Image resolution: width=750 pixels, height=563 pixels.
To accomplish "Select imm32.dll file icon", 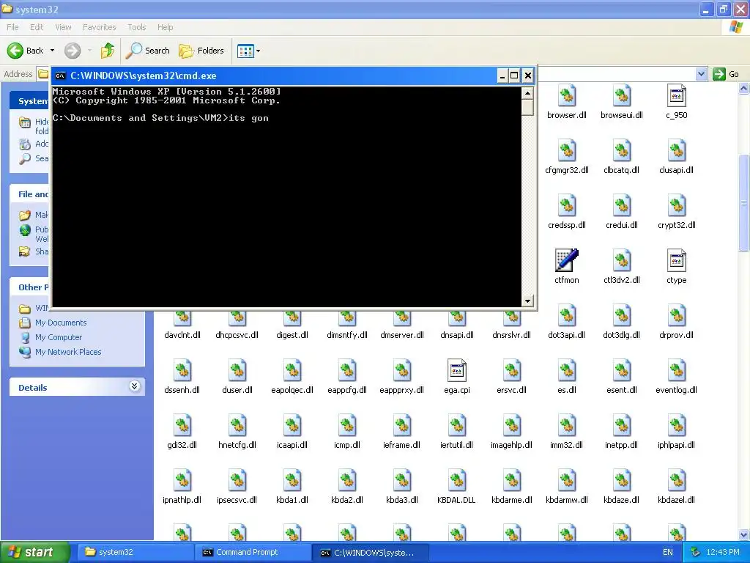I will click(567, 426).
